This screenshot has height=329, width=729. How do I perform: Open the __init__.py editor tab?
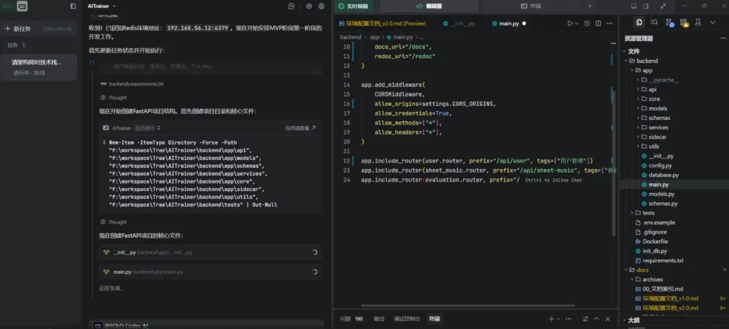[459, 23]
